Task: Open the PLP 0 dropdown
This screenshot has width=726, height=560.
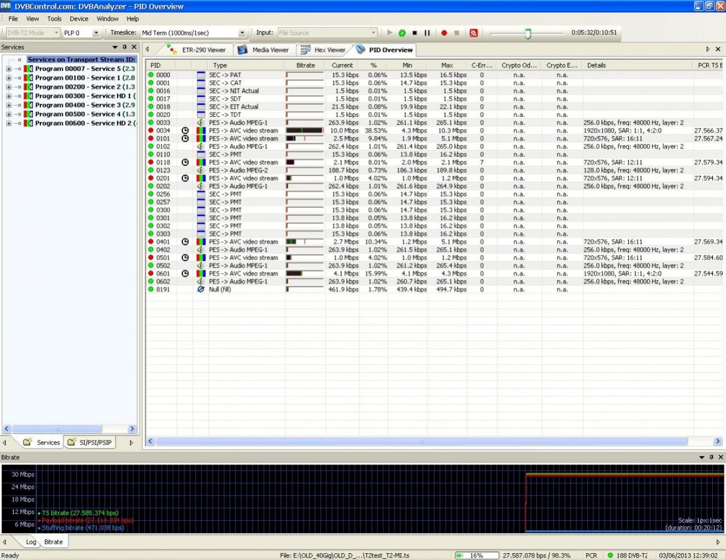Action: tap(96, 33)
